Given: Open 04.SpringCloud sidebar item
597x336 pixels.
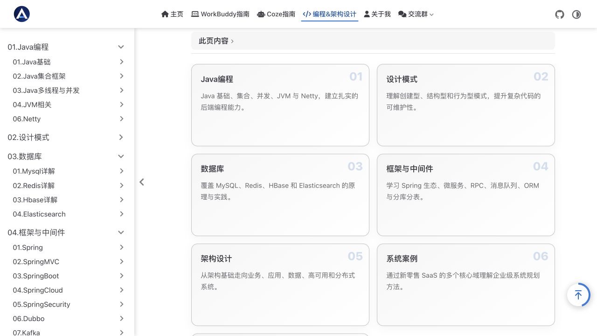Looking at the screenshot, I should (38, 290).
